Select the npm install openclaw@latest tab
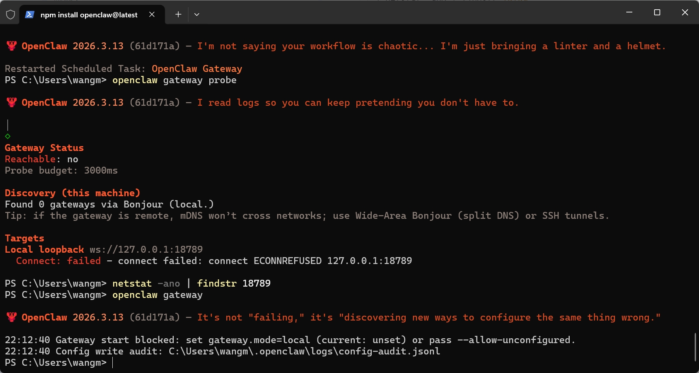 pos(89,15)
